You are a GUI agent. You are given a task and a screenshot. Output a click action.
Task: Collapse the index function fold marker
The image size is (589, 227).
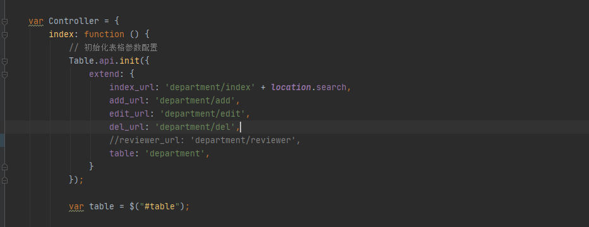tap(4, 35)
